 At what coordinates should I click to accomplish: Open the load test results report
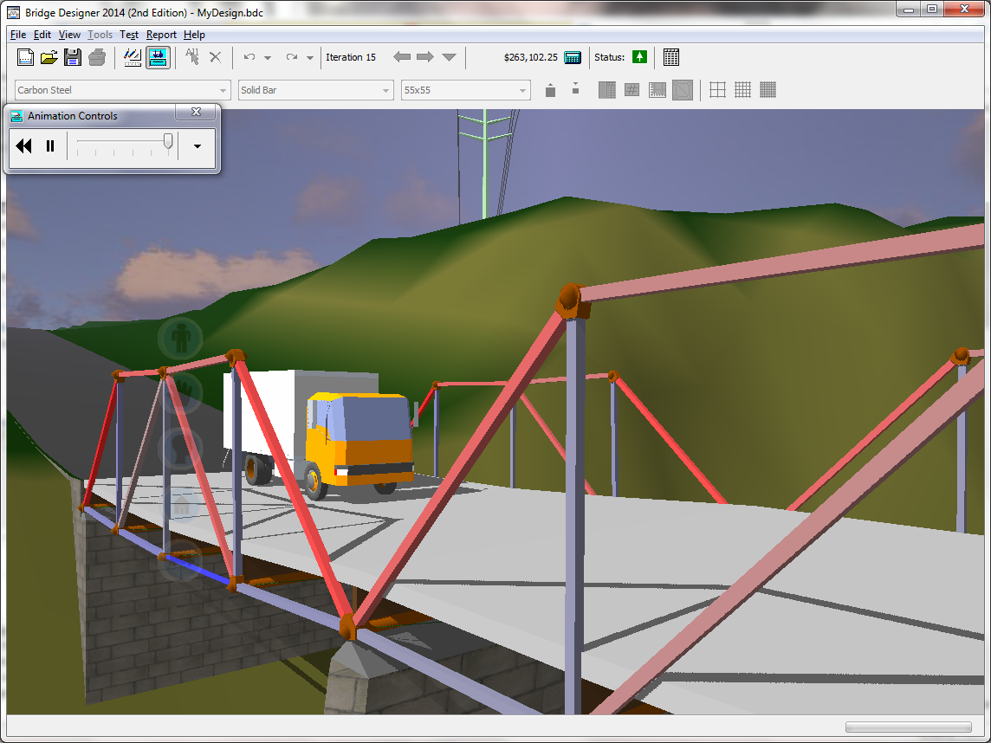[x=671, y=57]
